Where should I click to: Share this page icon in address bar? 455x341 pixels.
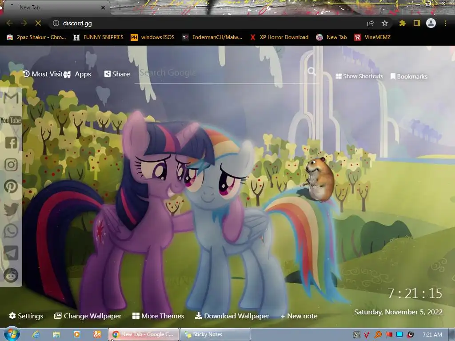[371, 23]
